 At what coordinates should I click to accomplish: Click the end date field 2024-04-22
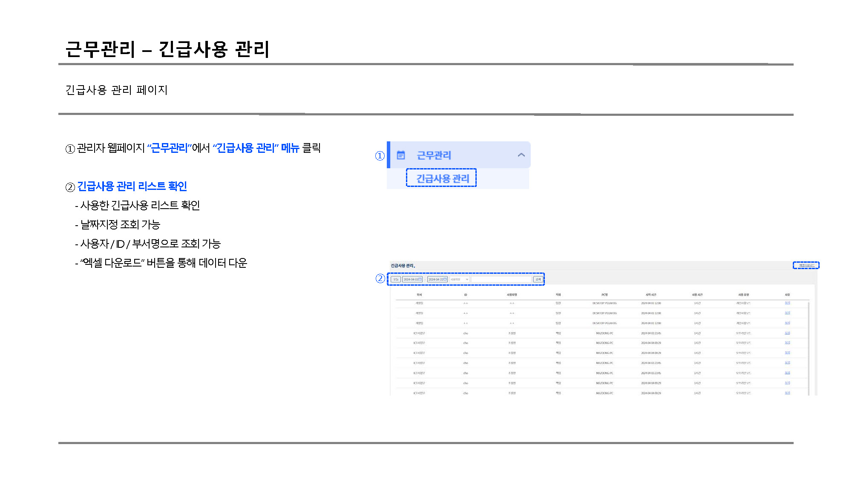[438, 279]
